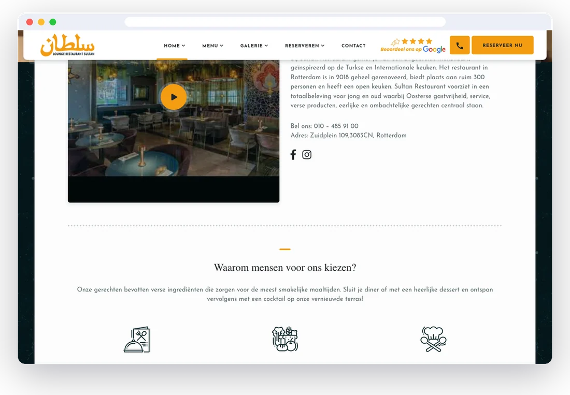Click the orange phone call button
570x395 pixels.
coord(460,46)
